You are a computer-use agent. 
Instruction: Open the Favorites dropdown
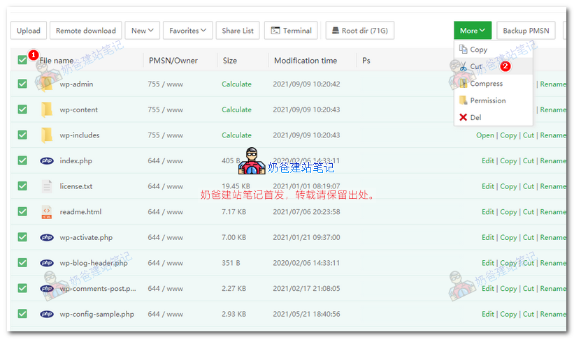187,30
